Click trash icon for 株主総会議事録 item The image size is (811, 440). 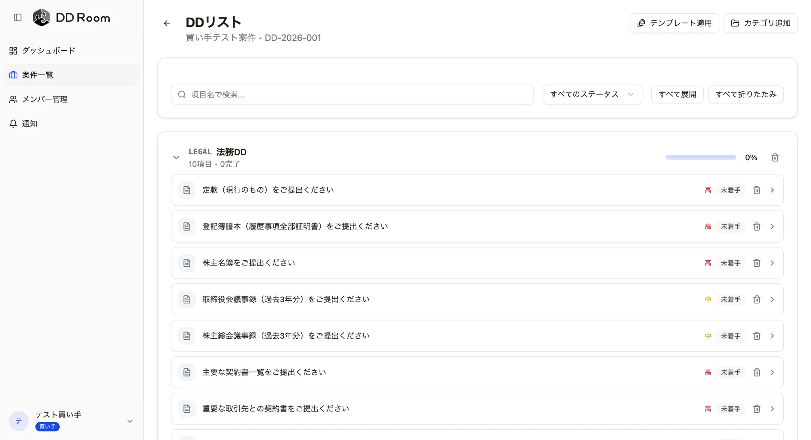pyautogui.click(x=756, y=336)
